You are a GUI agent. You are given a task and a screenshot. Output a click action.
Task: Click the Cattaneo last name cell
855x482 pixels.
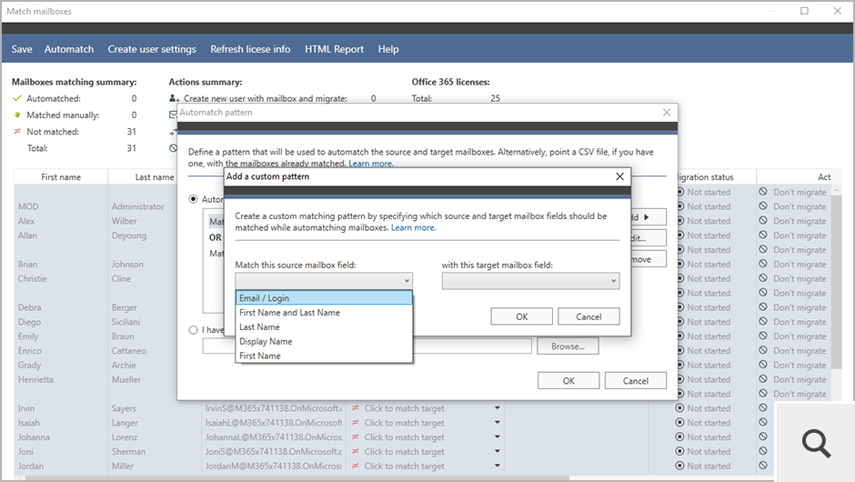128,351
